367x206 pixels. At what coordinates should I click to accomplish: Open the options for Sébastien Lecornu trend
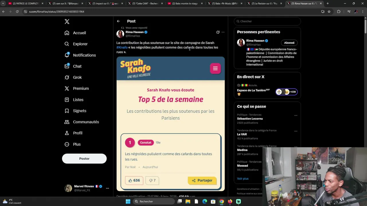[296, 116]
